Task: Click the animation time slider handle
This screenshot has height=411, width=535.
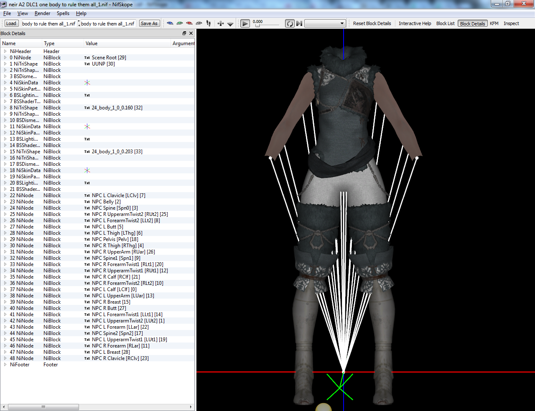Action: coord(257,25)
